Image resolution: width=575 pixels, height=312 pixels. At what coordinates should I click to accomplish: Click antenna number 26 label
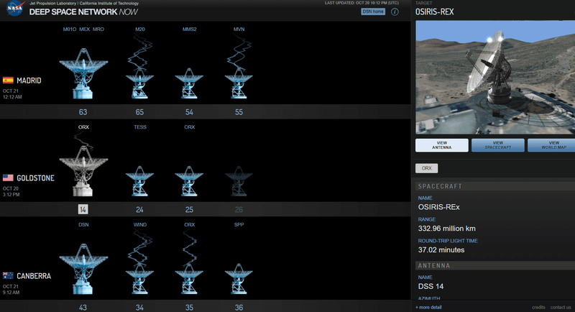[x=239, y=209]
